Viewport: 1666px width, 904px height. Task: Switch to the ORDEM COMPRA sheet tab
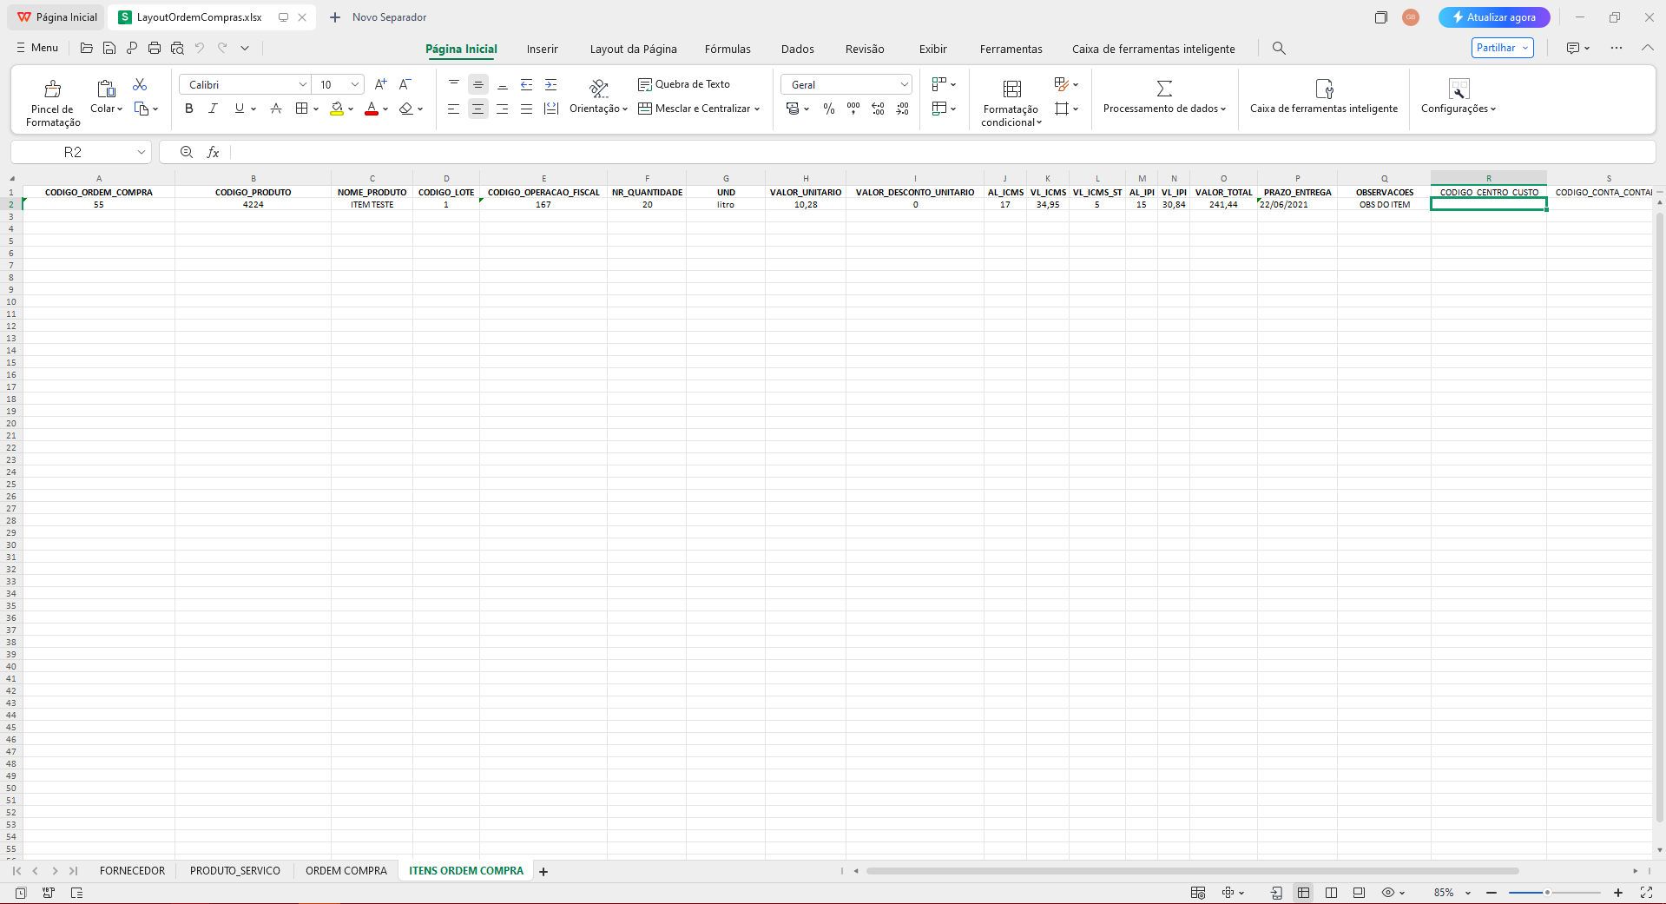click(x=346, y=870)
